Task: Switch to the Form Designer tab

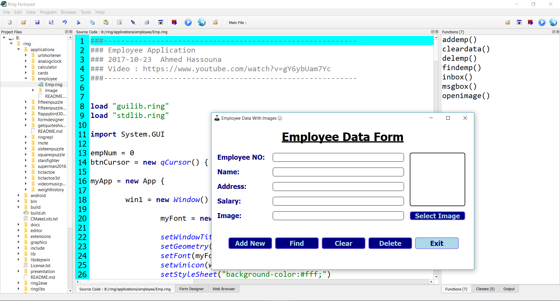Action: [191, 289]
